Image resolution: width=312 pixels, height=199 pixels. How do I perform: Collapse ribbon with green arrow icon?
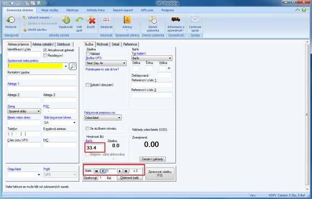point(297,10)
